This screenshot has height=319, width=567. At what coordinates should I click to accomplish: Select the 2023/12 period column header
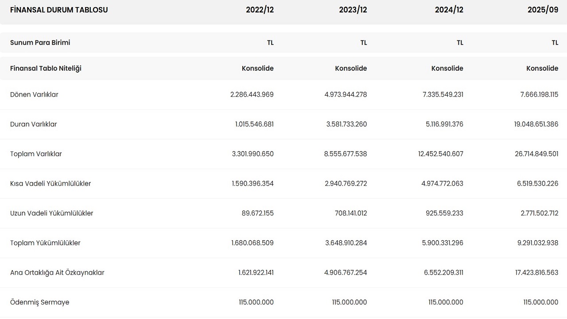[353, 10]
